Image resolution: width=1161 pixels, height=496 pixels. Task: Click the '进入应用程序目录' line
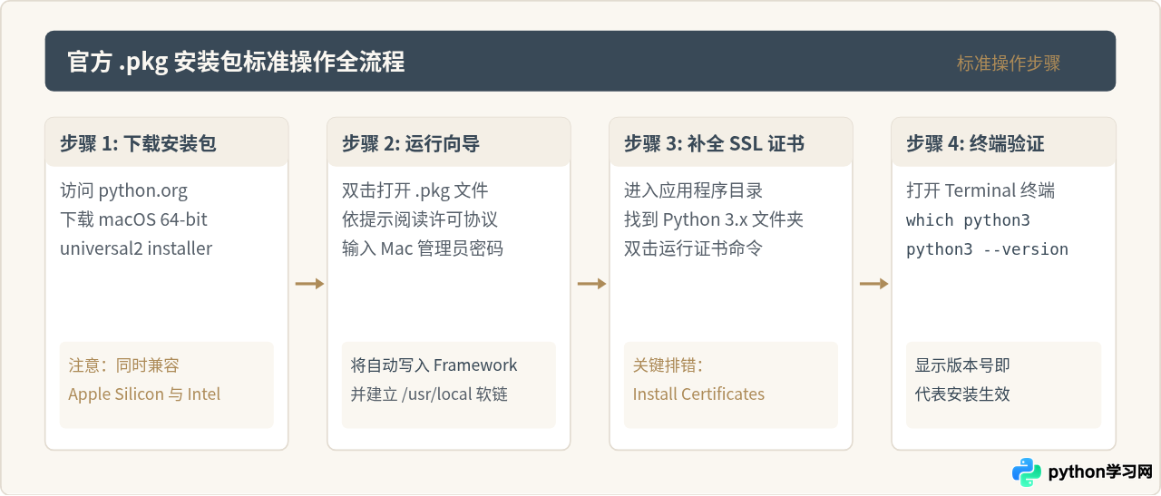tap(694, 190)
